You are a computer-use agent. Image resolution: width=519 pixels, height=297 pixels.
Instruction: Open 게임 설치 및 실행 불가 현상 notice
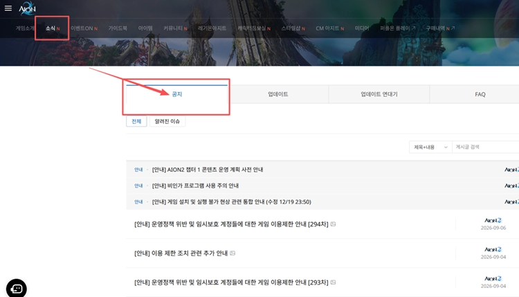click(231, 201)
